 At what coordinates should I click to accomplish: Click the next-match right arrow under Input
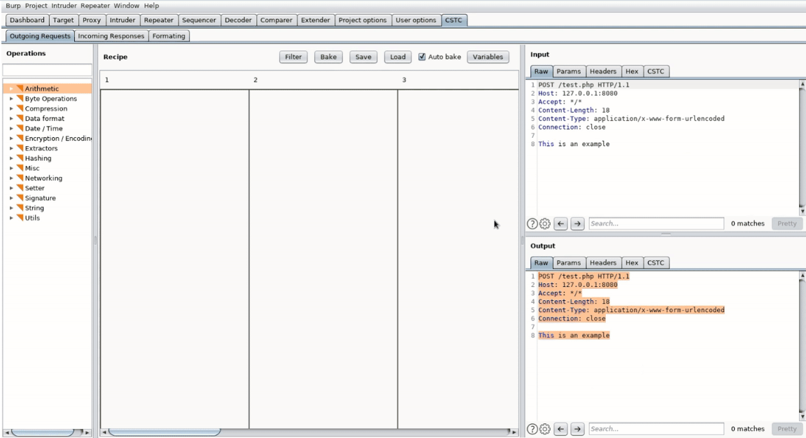click(577, 223)
